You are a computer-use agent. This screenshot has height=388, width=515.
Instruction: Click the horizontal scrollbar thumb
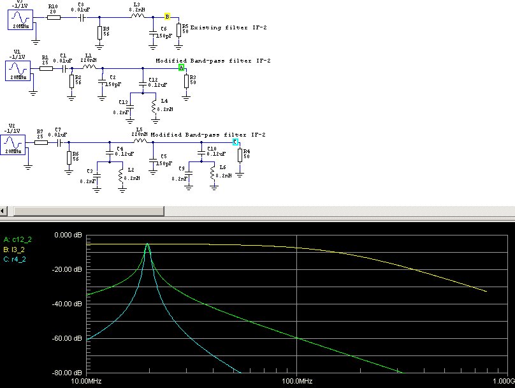pyautogui.click(x=89, y=211)
